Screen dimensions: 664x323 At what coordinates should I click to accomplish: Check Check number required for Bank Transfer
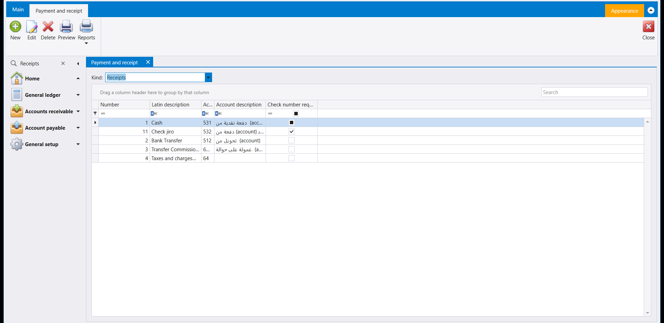pos(292,140)
